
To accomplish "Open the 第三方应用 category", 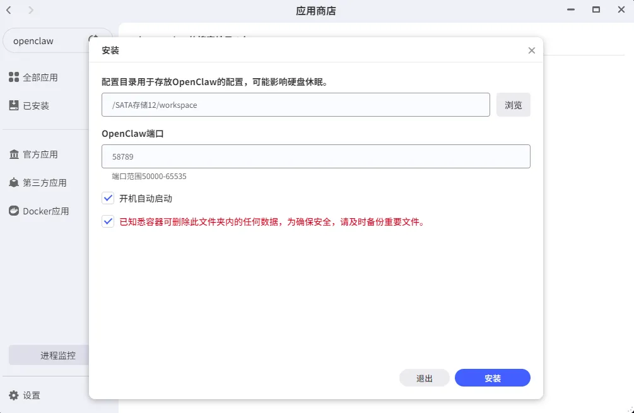I will (38, 183).
